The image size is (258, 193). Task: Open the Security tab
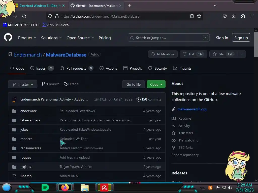tap(157, 68)
